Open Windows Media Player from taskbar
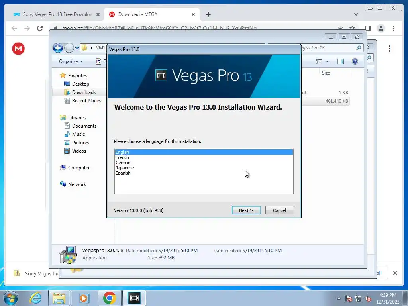 [x=84, y=298]
